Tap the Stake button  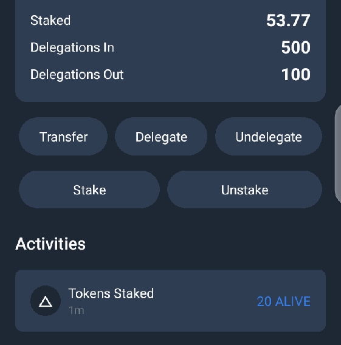click(x=89, y=190)
